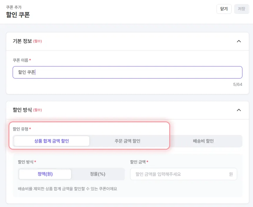Viewport: 253px width, 207px height.
Task: Switch discount method to 정률(%)
Action: [x=98, y=174]
